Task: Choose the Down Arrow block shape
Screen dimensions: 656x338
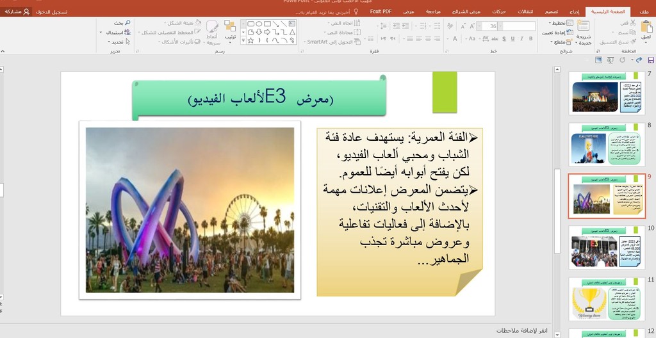Action: 259,32
